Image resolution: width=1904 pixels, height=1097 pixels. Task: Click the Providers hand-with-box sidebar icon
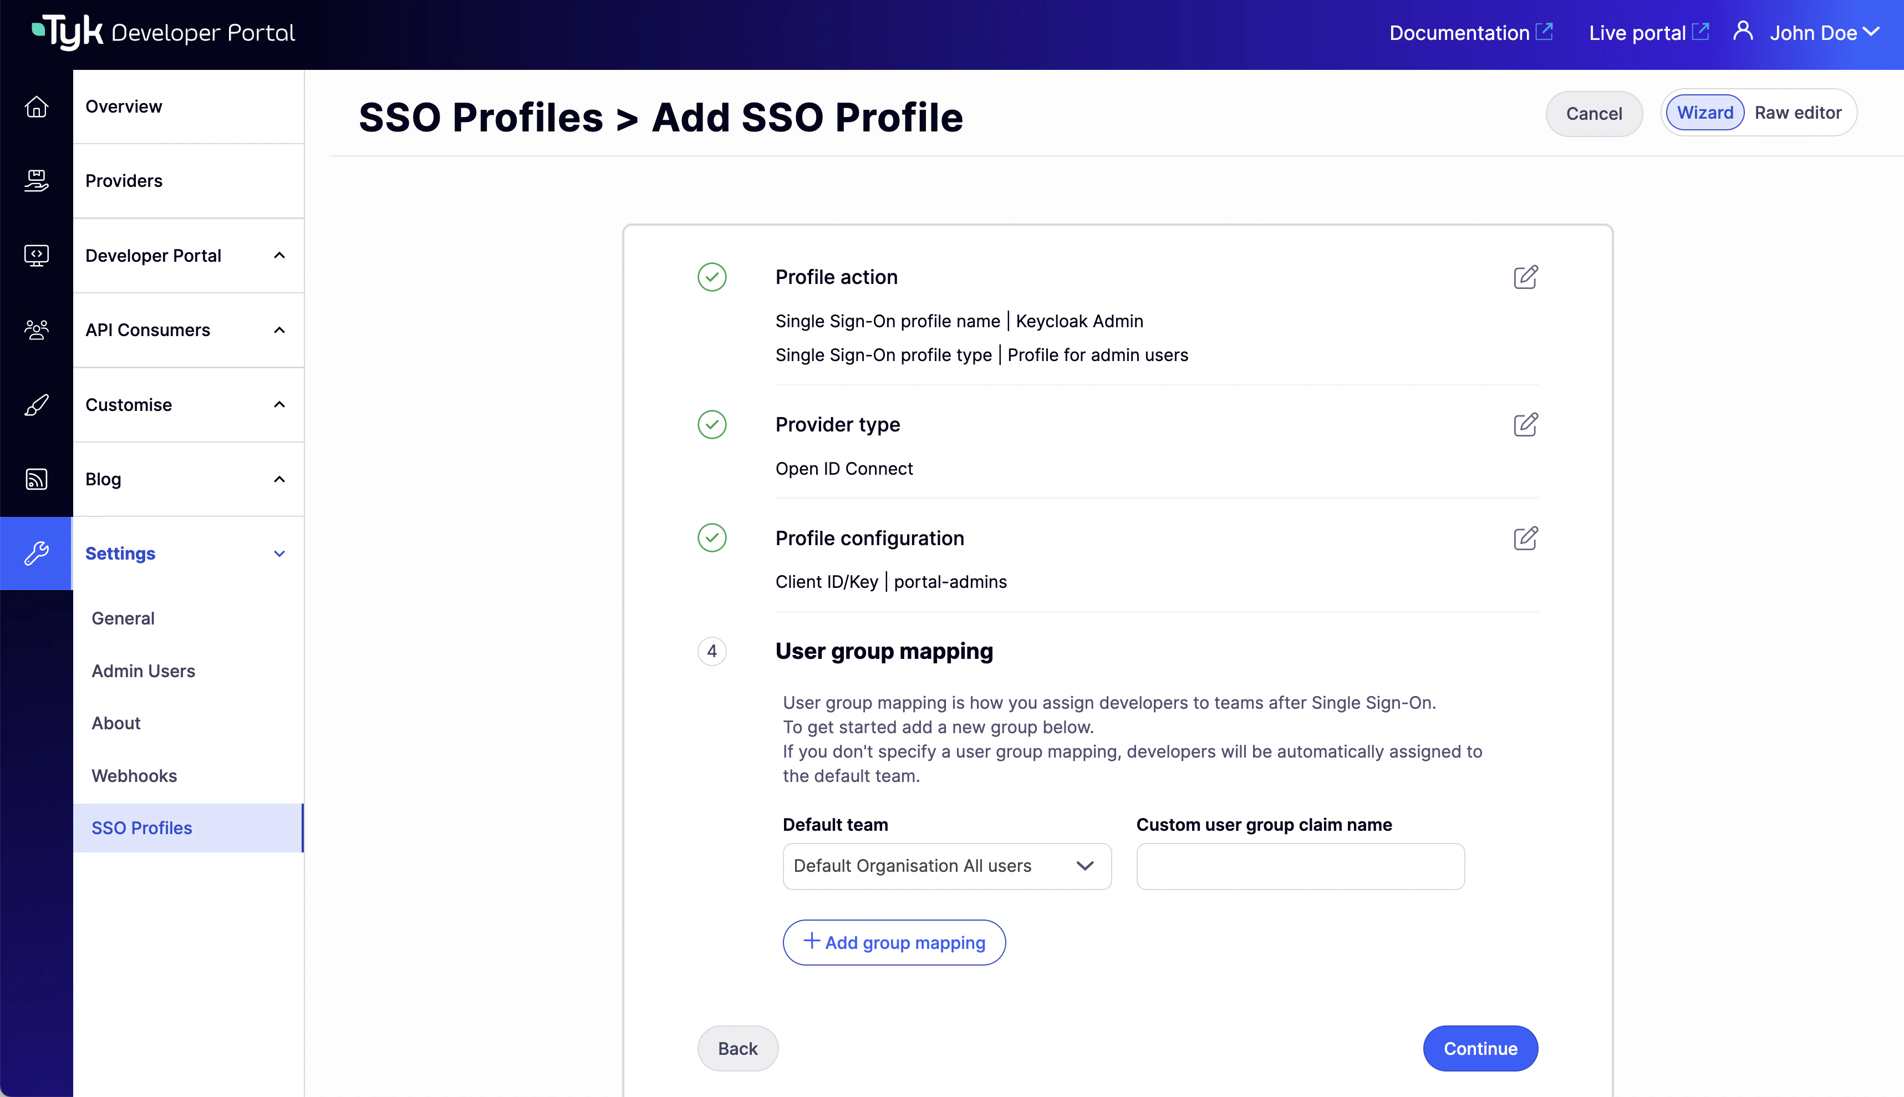(x=36, y=181)
